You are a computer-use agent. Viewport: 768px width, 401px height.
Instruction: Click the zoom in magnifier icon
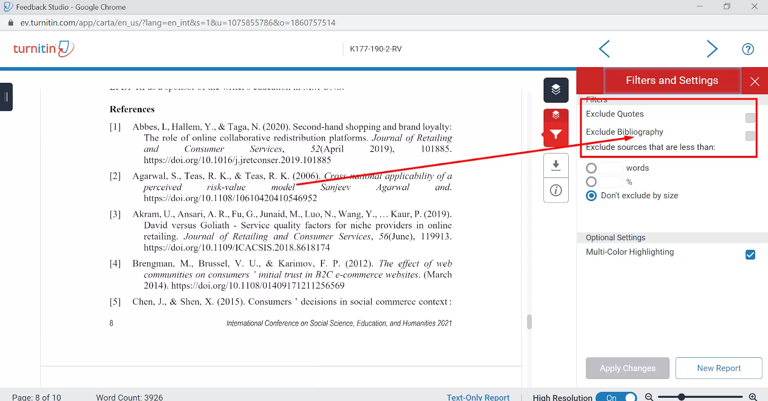click(x=753, y=397)
